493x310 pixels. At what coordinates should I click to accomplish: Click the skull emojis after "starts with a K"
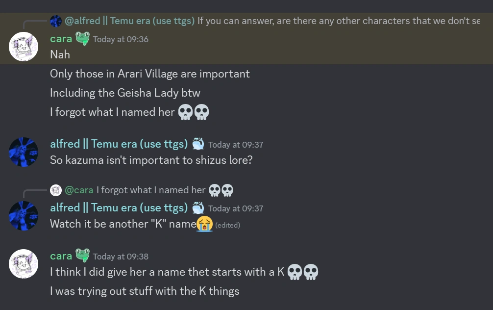(303, 272)
